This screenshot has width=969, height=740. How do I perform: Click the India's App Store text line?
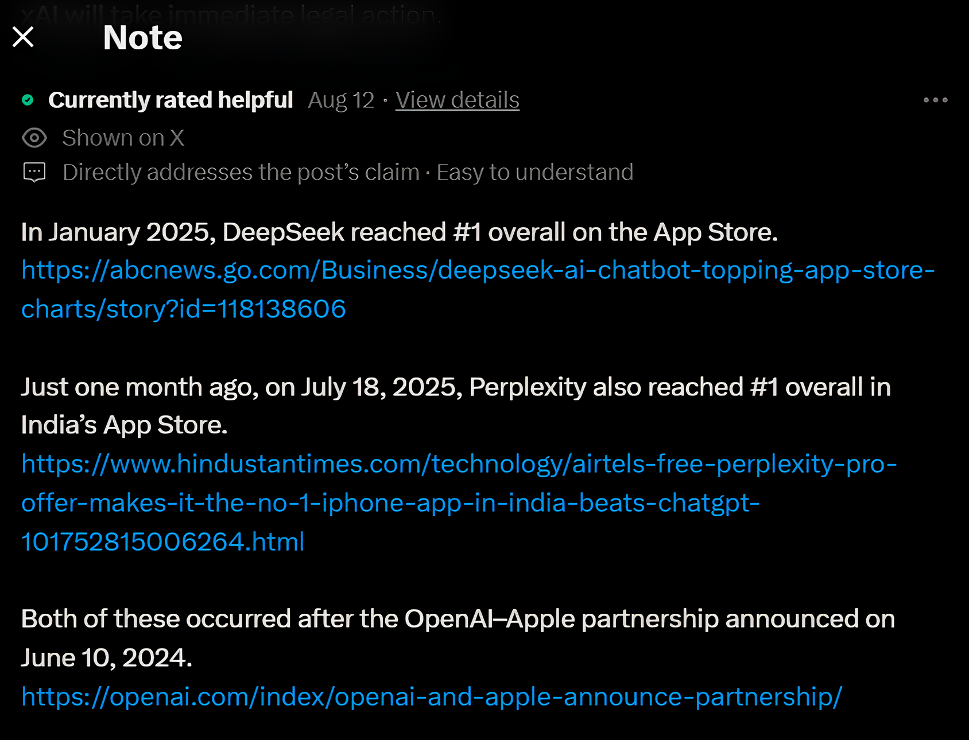point(124,426)
